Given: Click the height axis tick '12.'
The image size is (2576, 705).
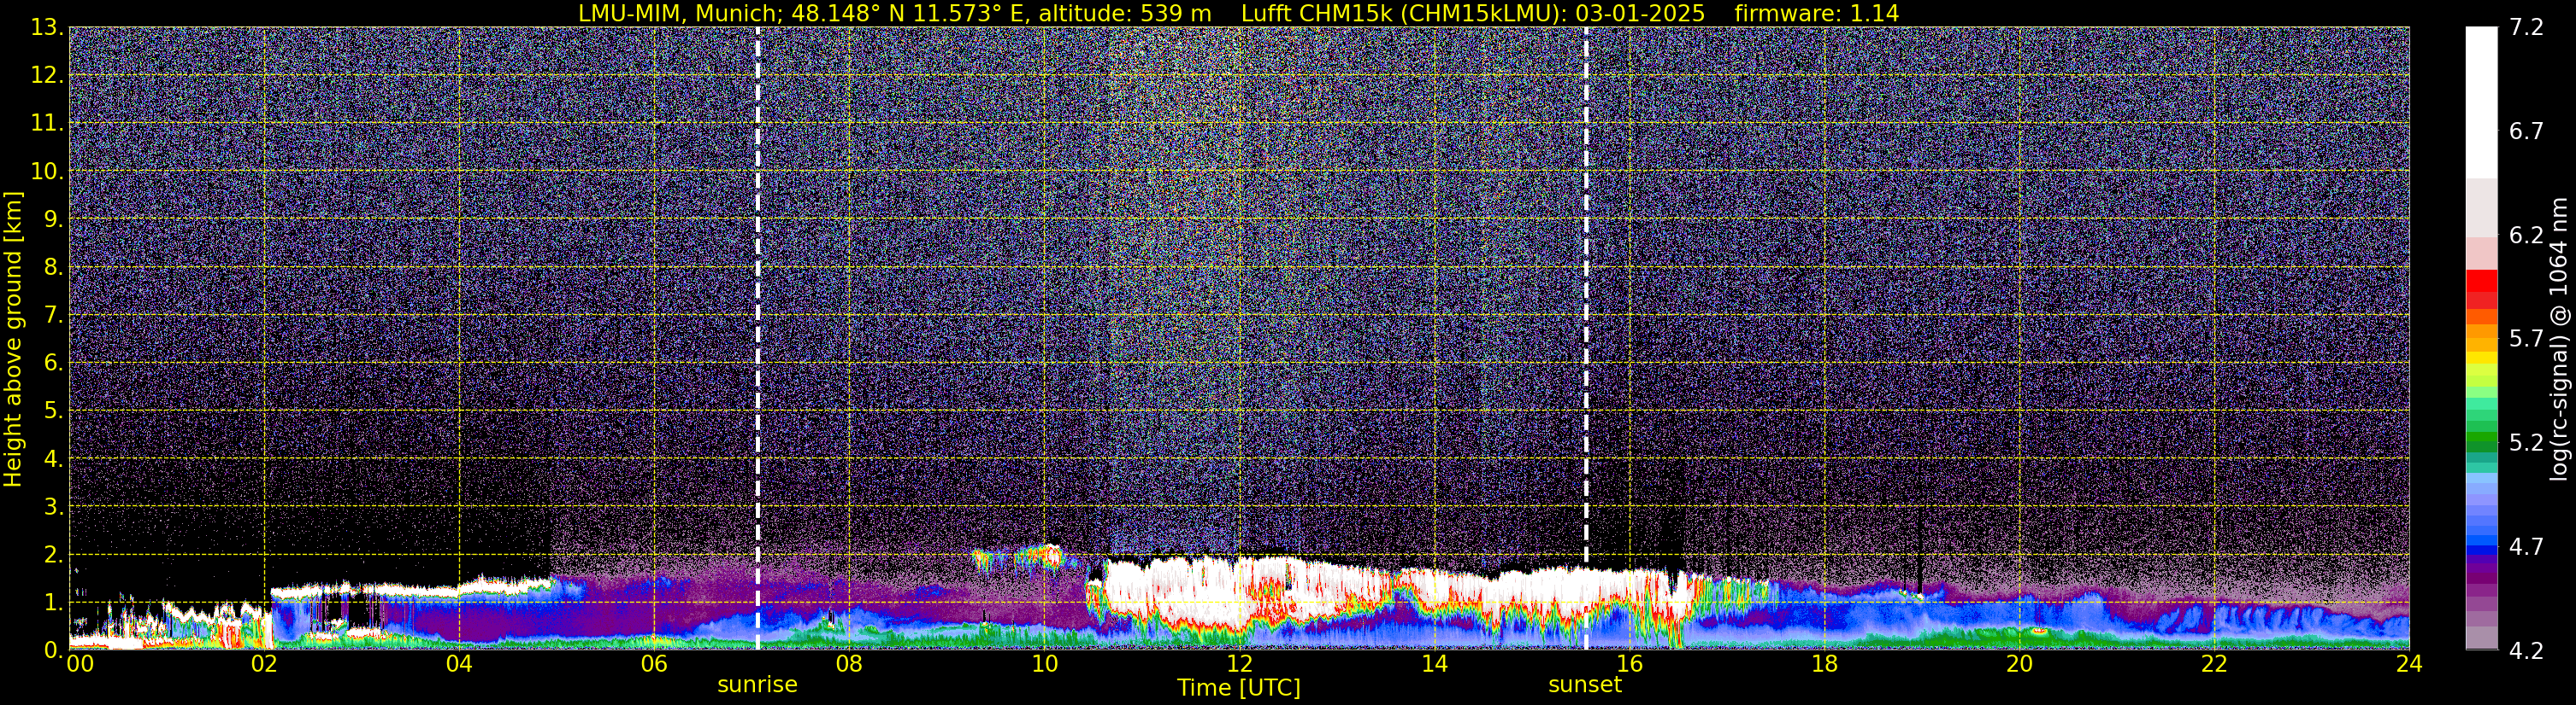Looking at the screenshot, I should pos(47,75).
